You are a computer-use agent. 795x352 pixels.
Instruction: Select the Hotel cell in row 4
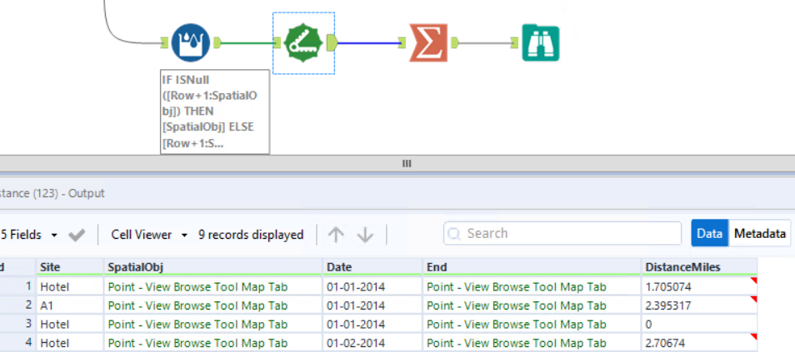[x=70, y=343]
